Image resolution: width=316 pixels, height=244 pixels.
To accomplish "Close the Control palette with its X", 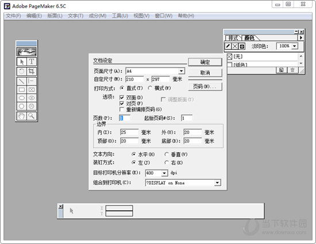I will pyautogui.click(x=60, y=206).
